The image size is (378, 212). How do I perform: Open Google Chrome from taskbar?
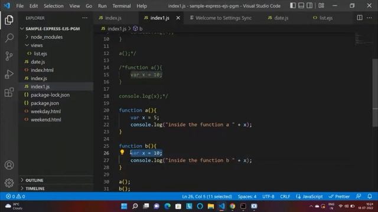[232, 206]
